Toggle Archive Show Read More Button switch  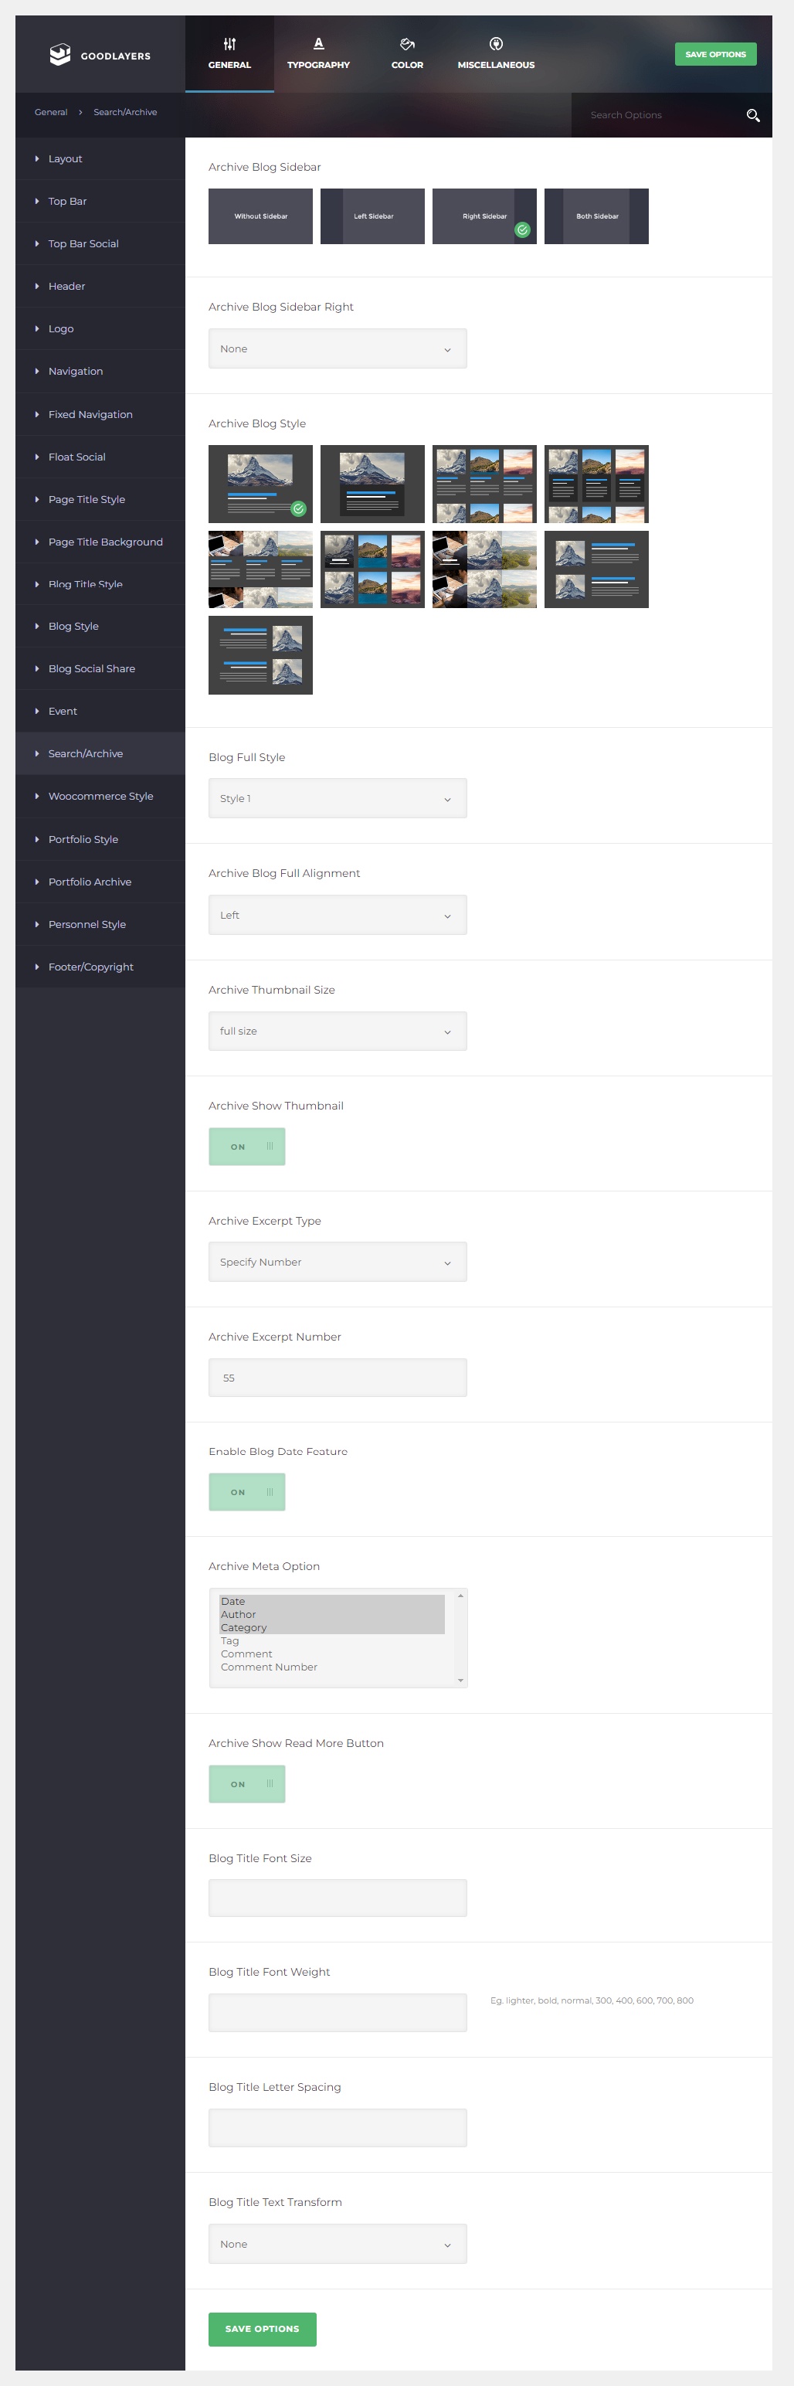tap(247, 1784)
